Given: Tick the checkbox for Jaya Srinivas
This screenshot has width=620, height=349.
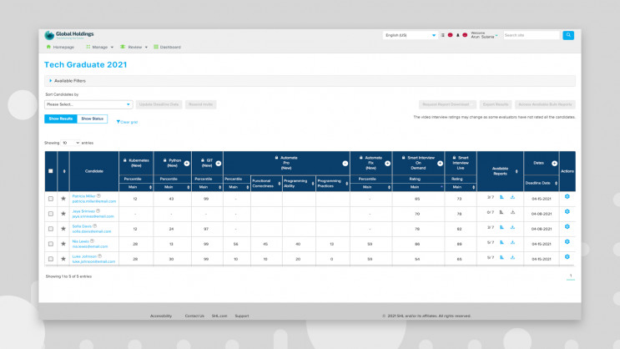Looking at the screenshot, I should tap(51, 214).
